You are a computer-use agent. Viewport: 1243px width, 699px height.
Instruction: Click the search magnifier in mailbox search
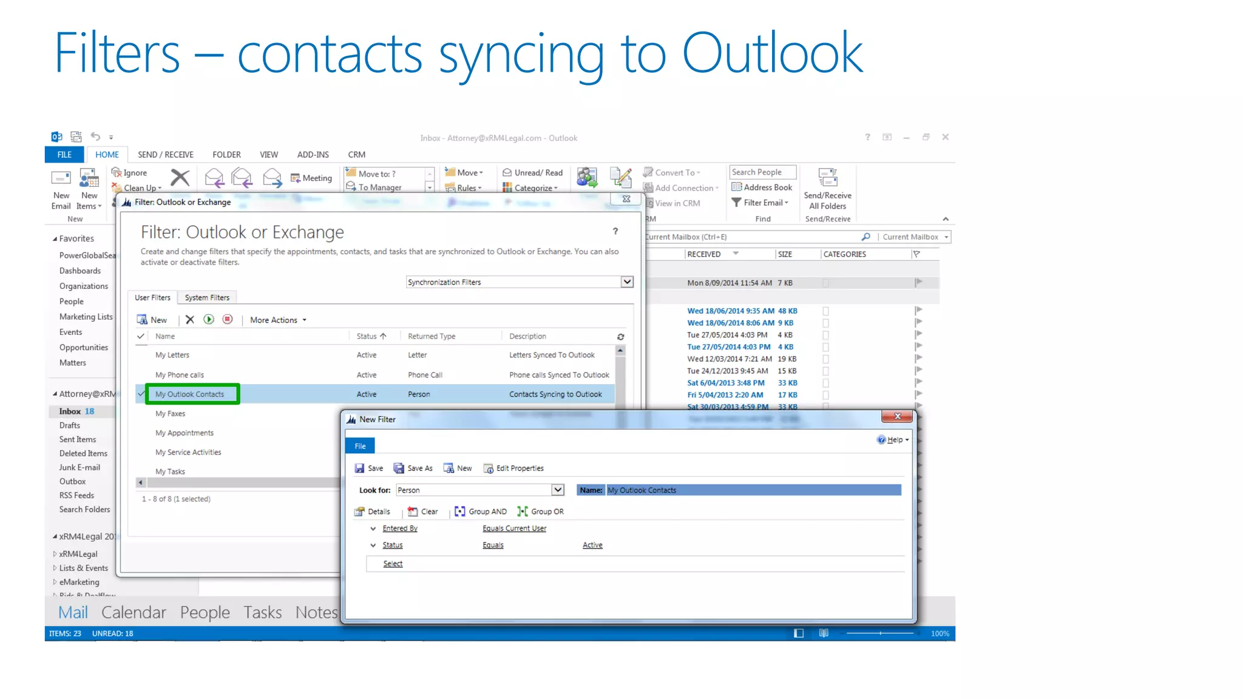[x=865, y=237]
